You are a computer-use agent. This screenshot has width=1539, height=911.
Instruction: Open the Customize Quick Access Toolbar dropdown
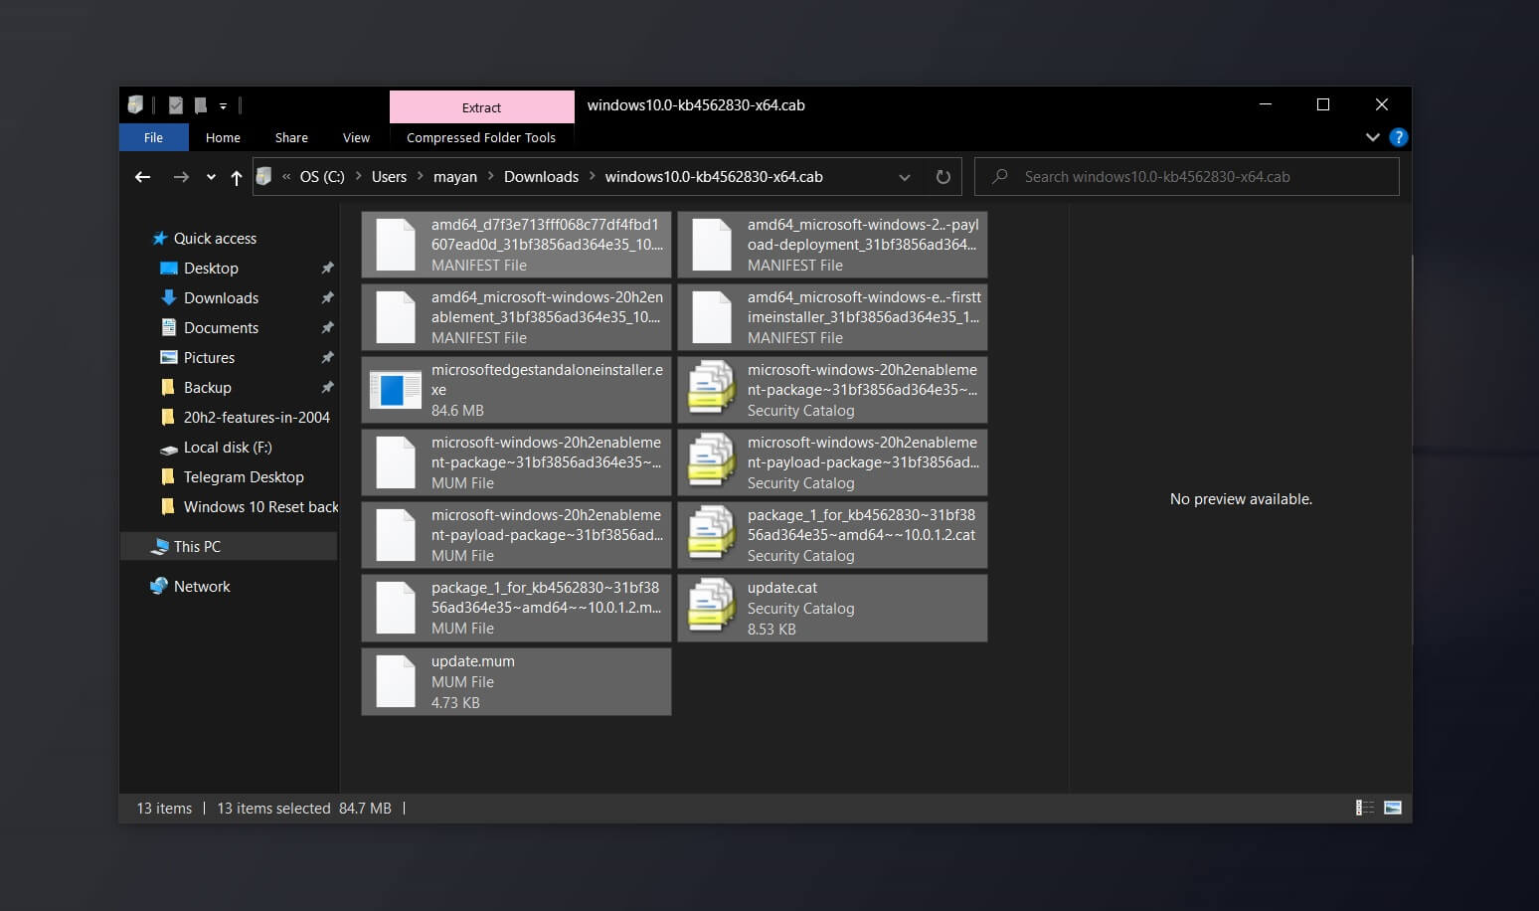coord(223,105)
